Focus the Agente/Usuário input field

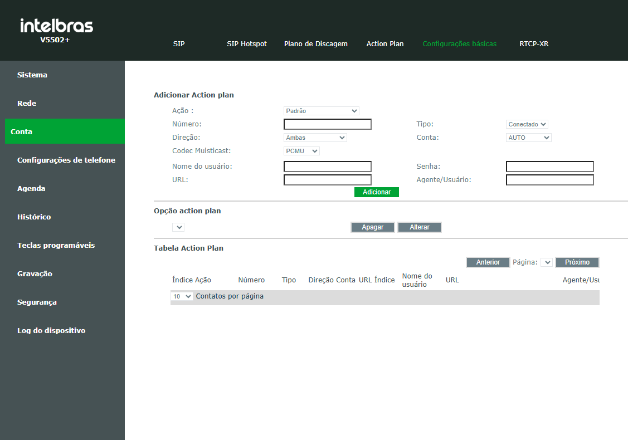550,180
